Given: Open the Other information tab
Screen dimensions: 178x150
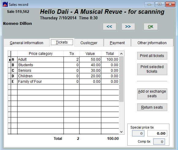Looking at the screenshot, I should [x=152, y=43].
